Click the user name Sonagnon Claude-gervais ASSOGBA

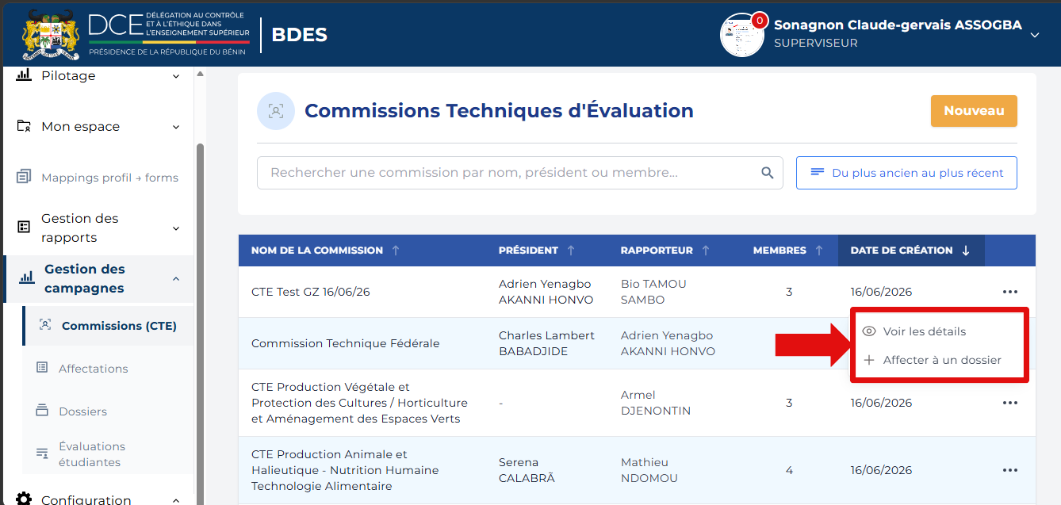(x=898, y=25)
